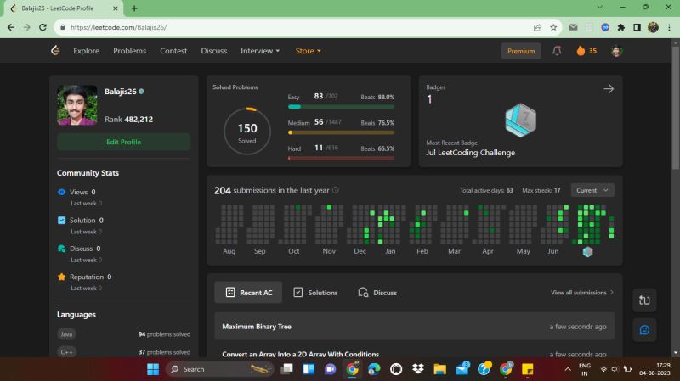Open the Maximum Binary Tree submission
Viewport: 680px width, 381px height.
coord(414,327)
